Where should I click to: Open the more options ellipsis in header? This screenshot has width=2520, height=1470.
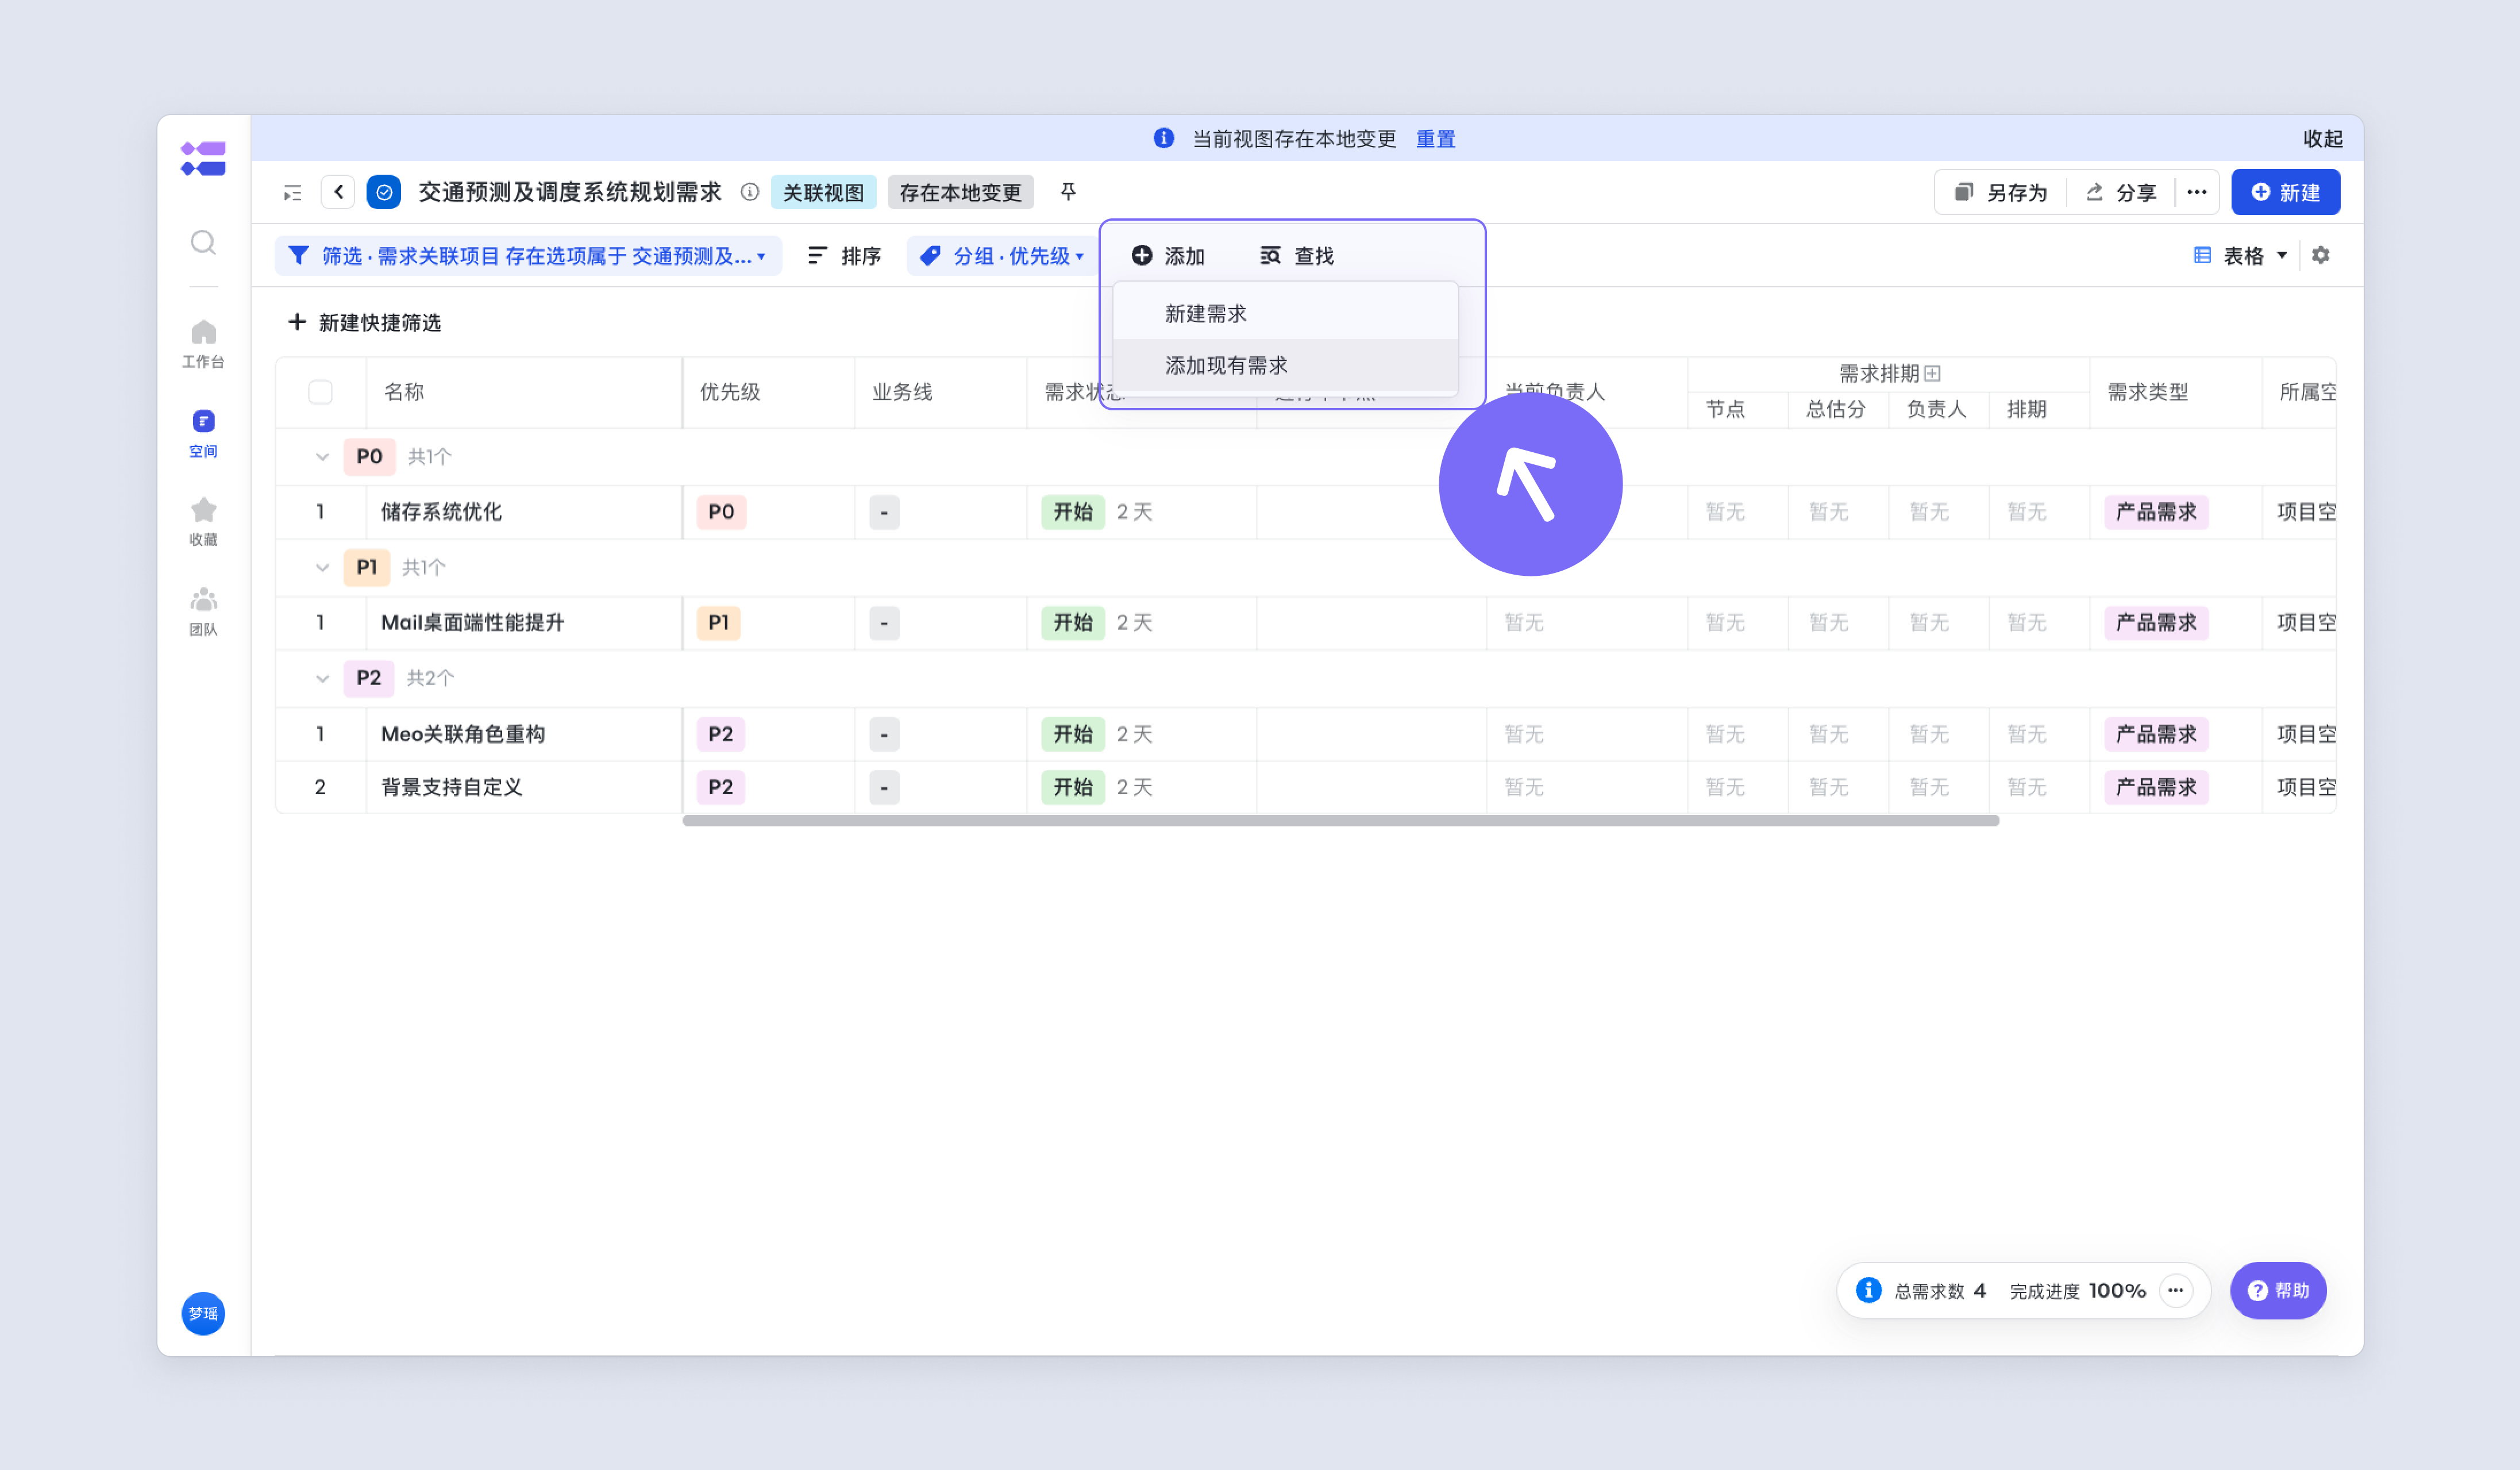2196,192
